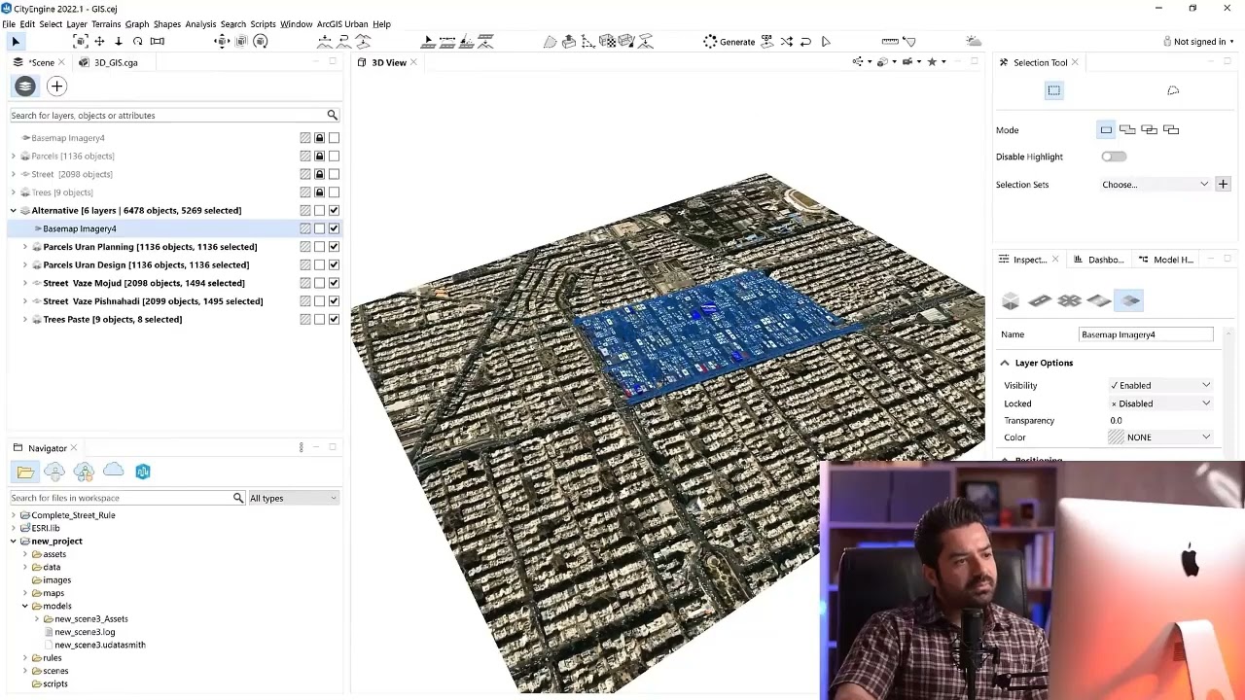
Task: Click the Update Seed shuffle icon
Action: (787, 42)
